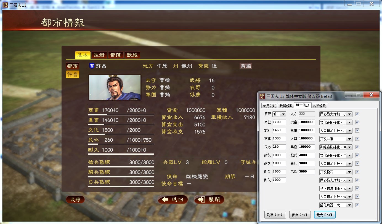Click the 武將 button
The width and height of the screenshot is (382, 224).
(75, 199)
